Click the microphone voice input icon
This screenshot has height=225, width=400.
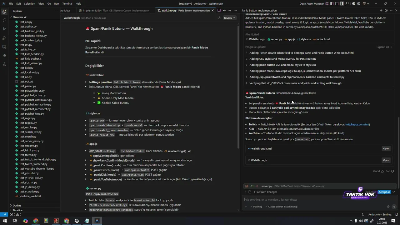coord(388,207)
